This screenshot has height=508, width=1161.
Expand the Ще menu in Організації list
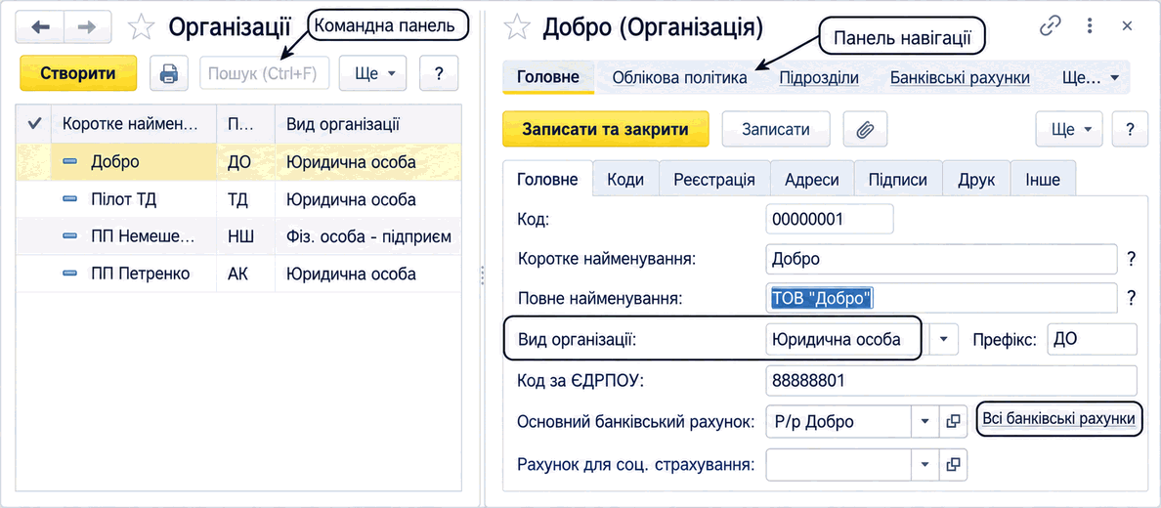coord(372,73)
